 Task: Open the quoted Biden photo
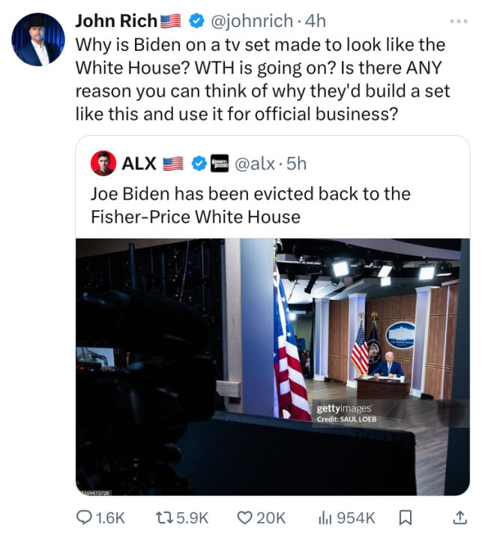click(273, 366)
